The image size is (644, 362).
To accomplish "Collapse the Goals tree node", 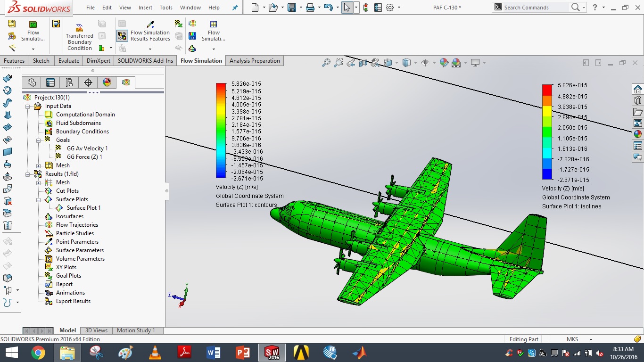I will (x=39, y=140).
